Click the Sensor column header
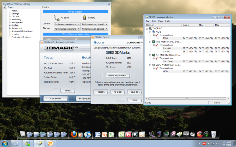 point(163,25)
